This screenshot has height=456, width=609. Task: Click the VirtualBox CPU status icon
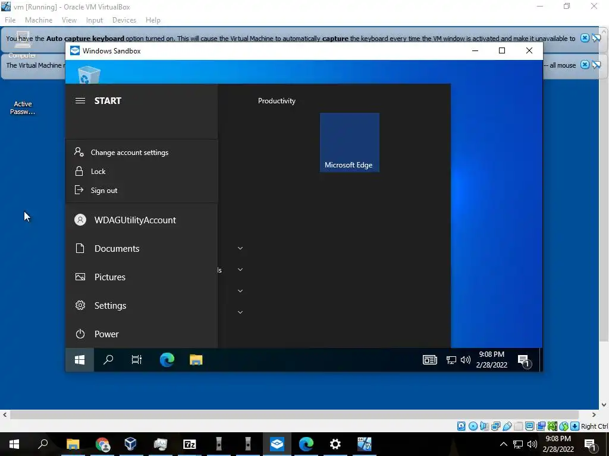pyautogui.click(x=553, y=426)
